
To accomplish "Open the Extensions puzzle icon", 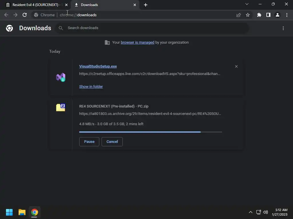I will tap(259, 15).
